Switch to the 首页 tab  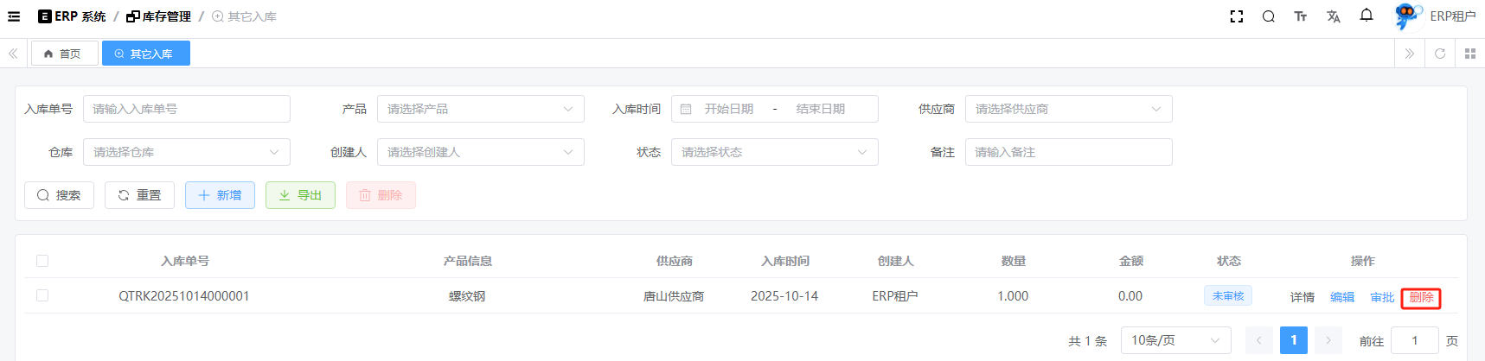click(64, 54)
